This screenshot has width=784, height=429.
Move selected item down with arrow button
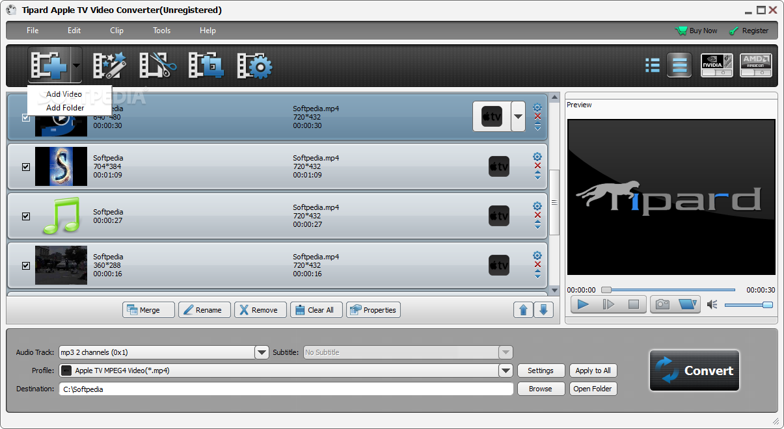point(544,310)
